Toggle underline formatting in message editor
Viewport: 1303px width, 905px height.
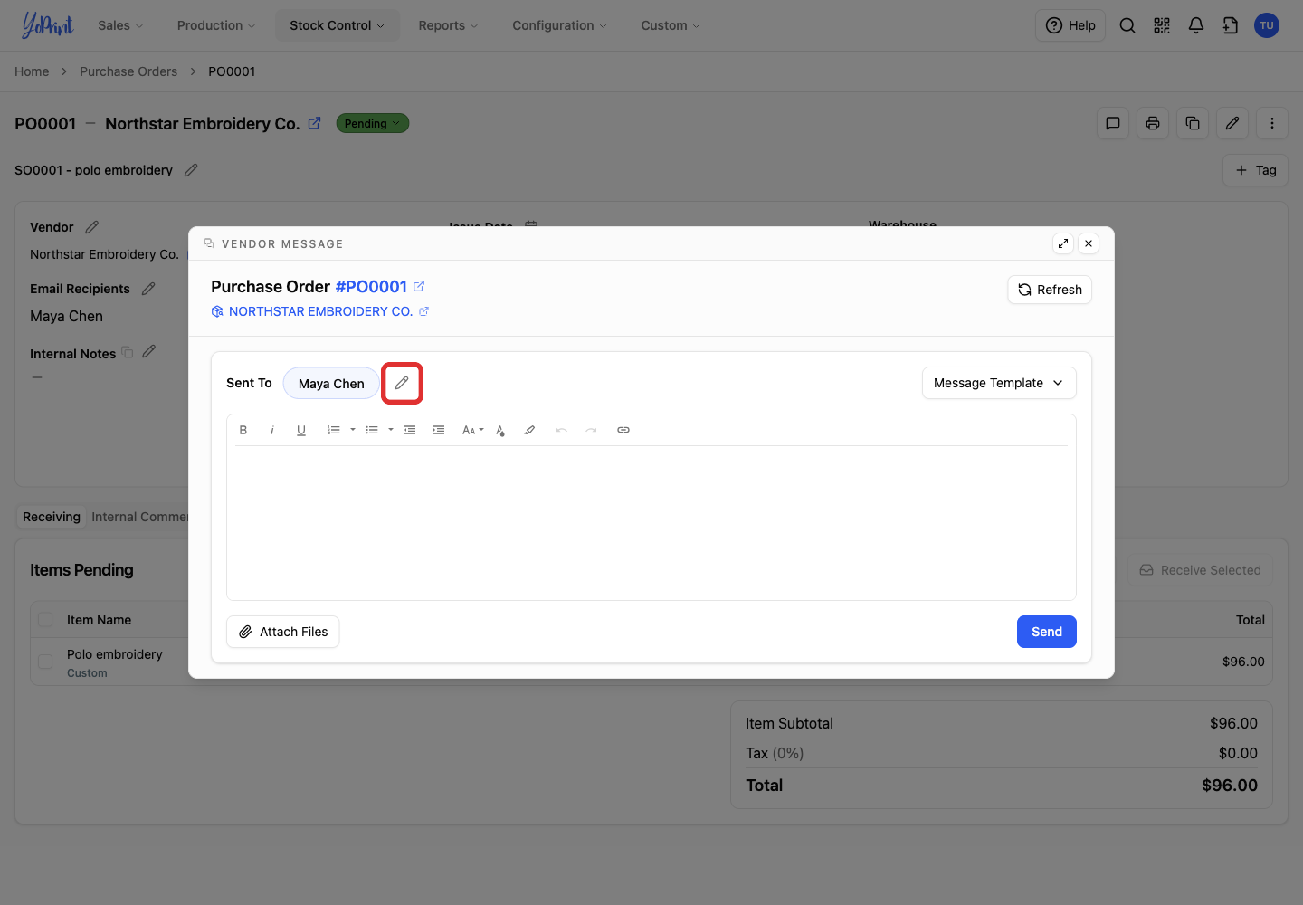tap(301, 430)
